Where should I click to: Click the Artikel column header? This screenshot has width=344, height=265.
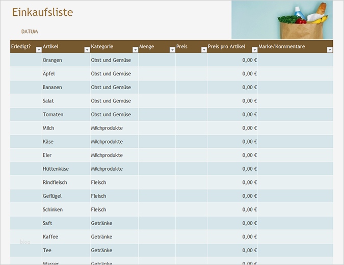66,46
